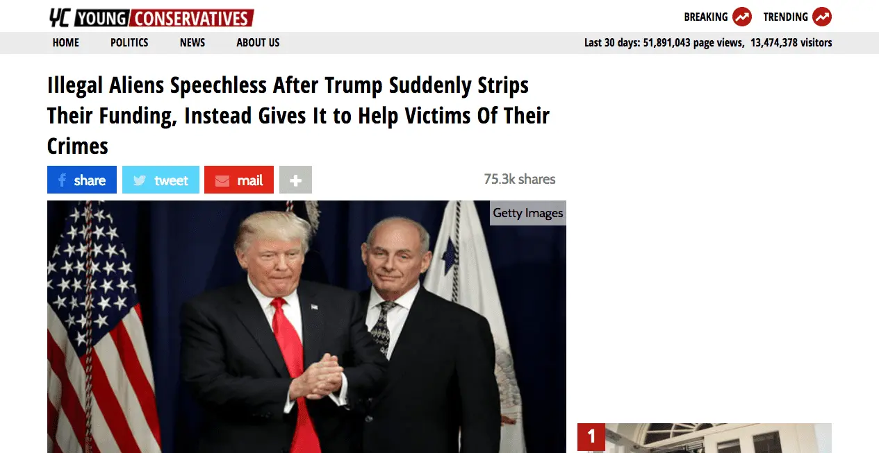Go to the Politics section

point(129,42)
